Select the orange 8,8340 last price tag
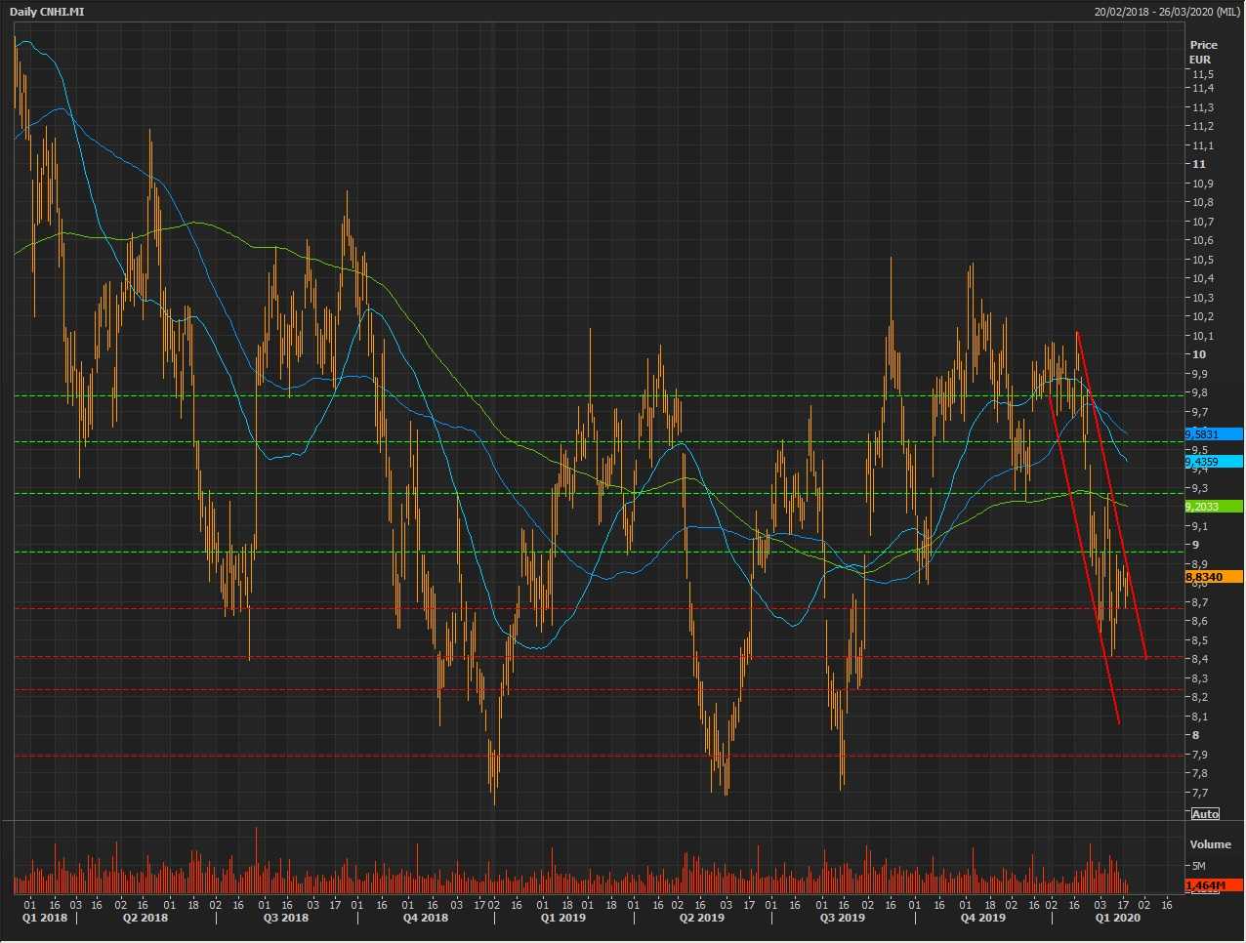1246x943 pixels. click(x=1213, y=577)
